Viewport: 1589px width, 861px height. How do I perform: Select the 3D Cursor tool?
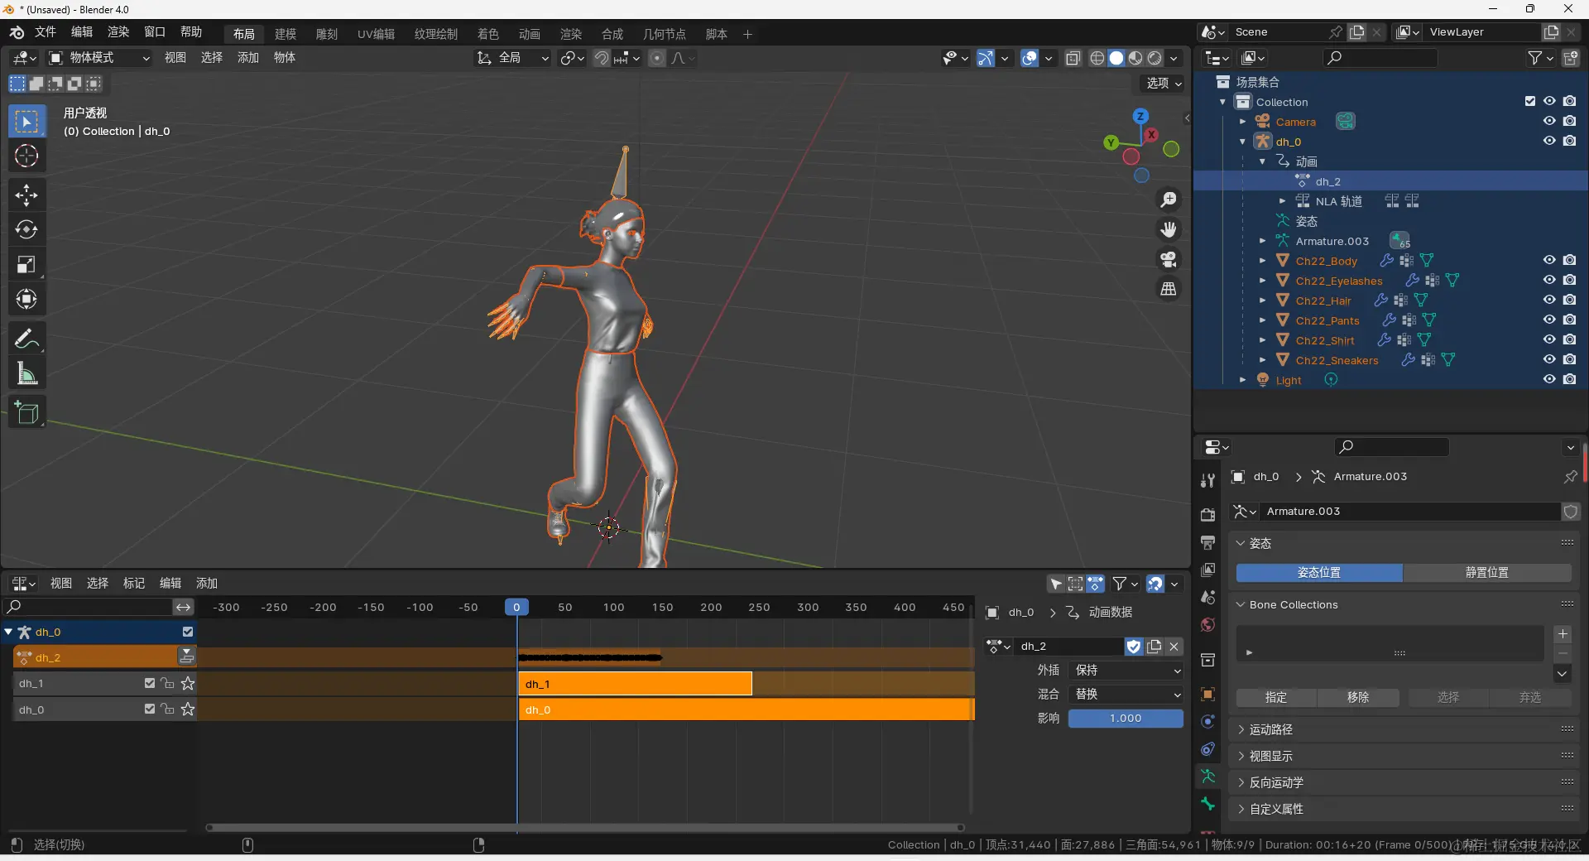point(26,156)
